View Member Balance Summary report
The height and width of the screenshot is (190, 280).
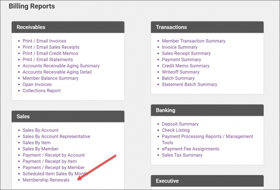(x=50, y=78)
